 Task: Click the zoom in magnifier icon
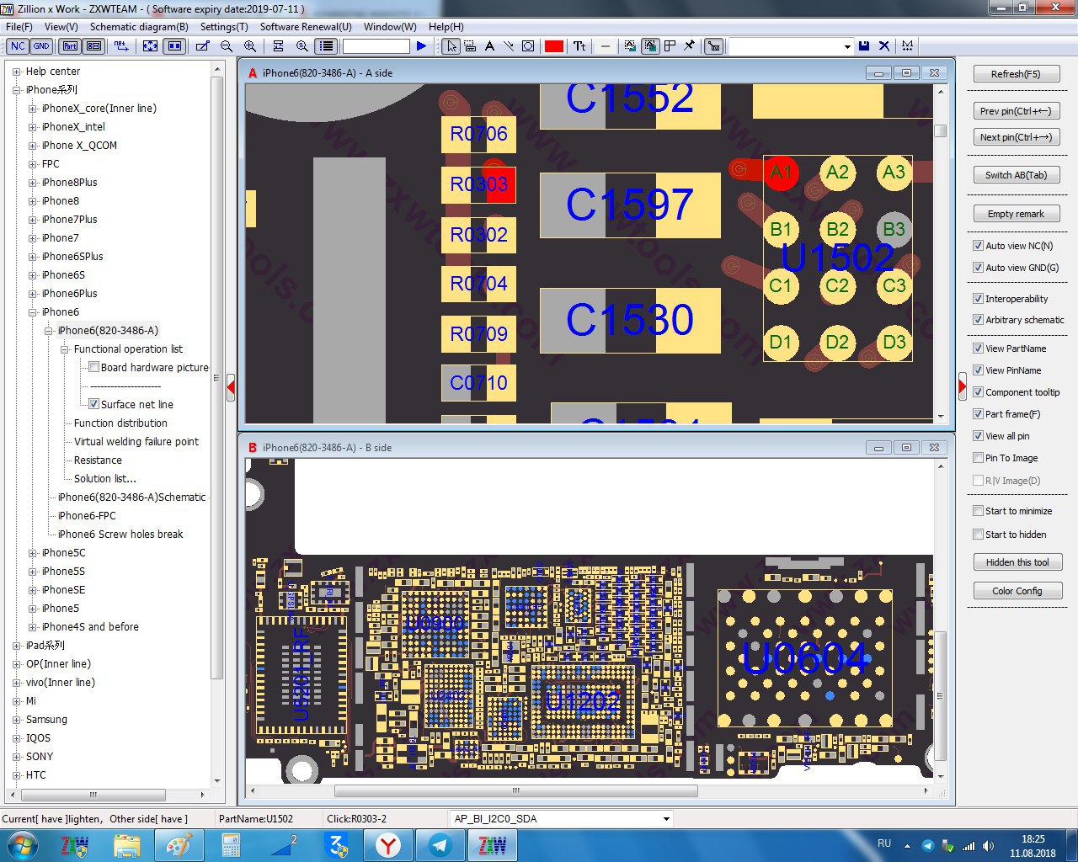(250, 46)
